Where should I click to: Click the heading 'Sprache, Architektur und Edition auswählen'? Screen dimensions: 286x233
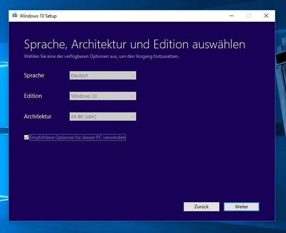(134, 45)
